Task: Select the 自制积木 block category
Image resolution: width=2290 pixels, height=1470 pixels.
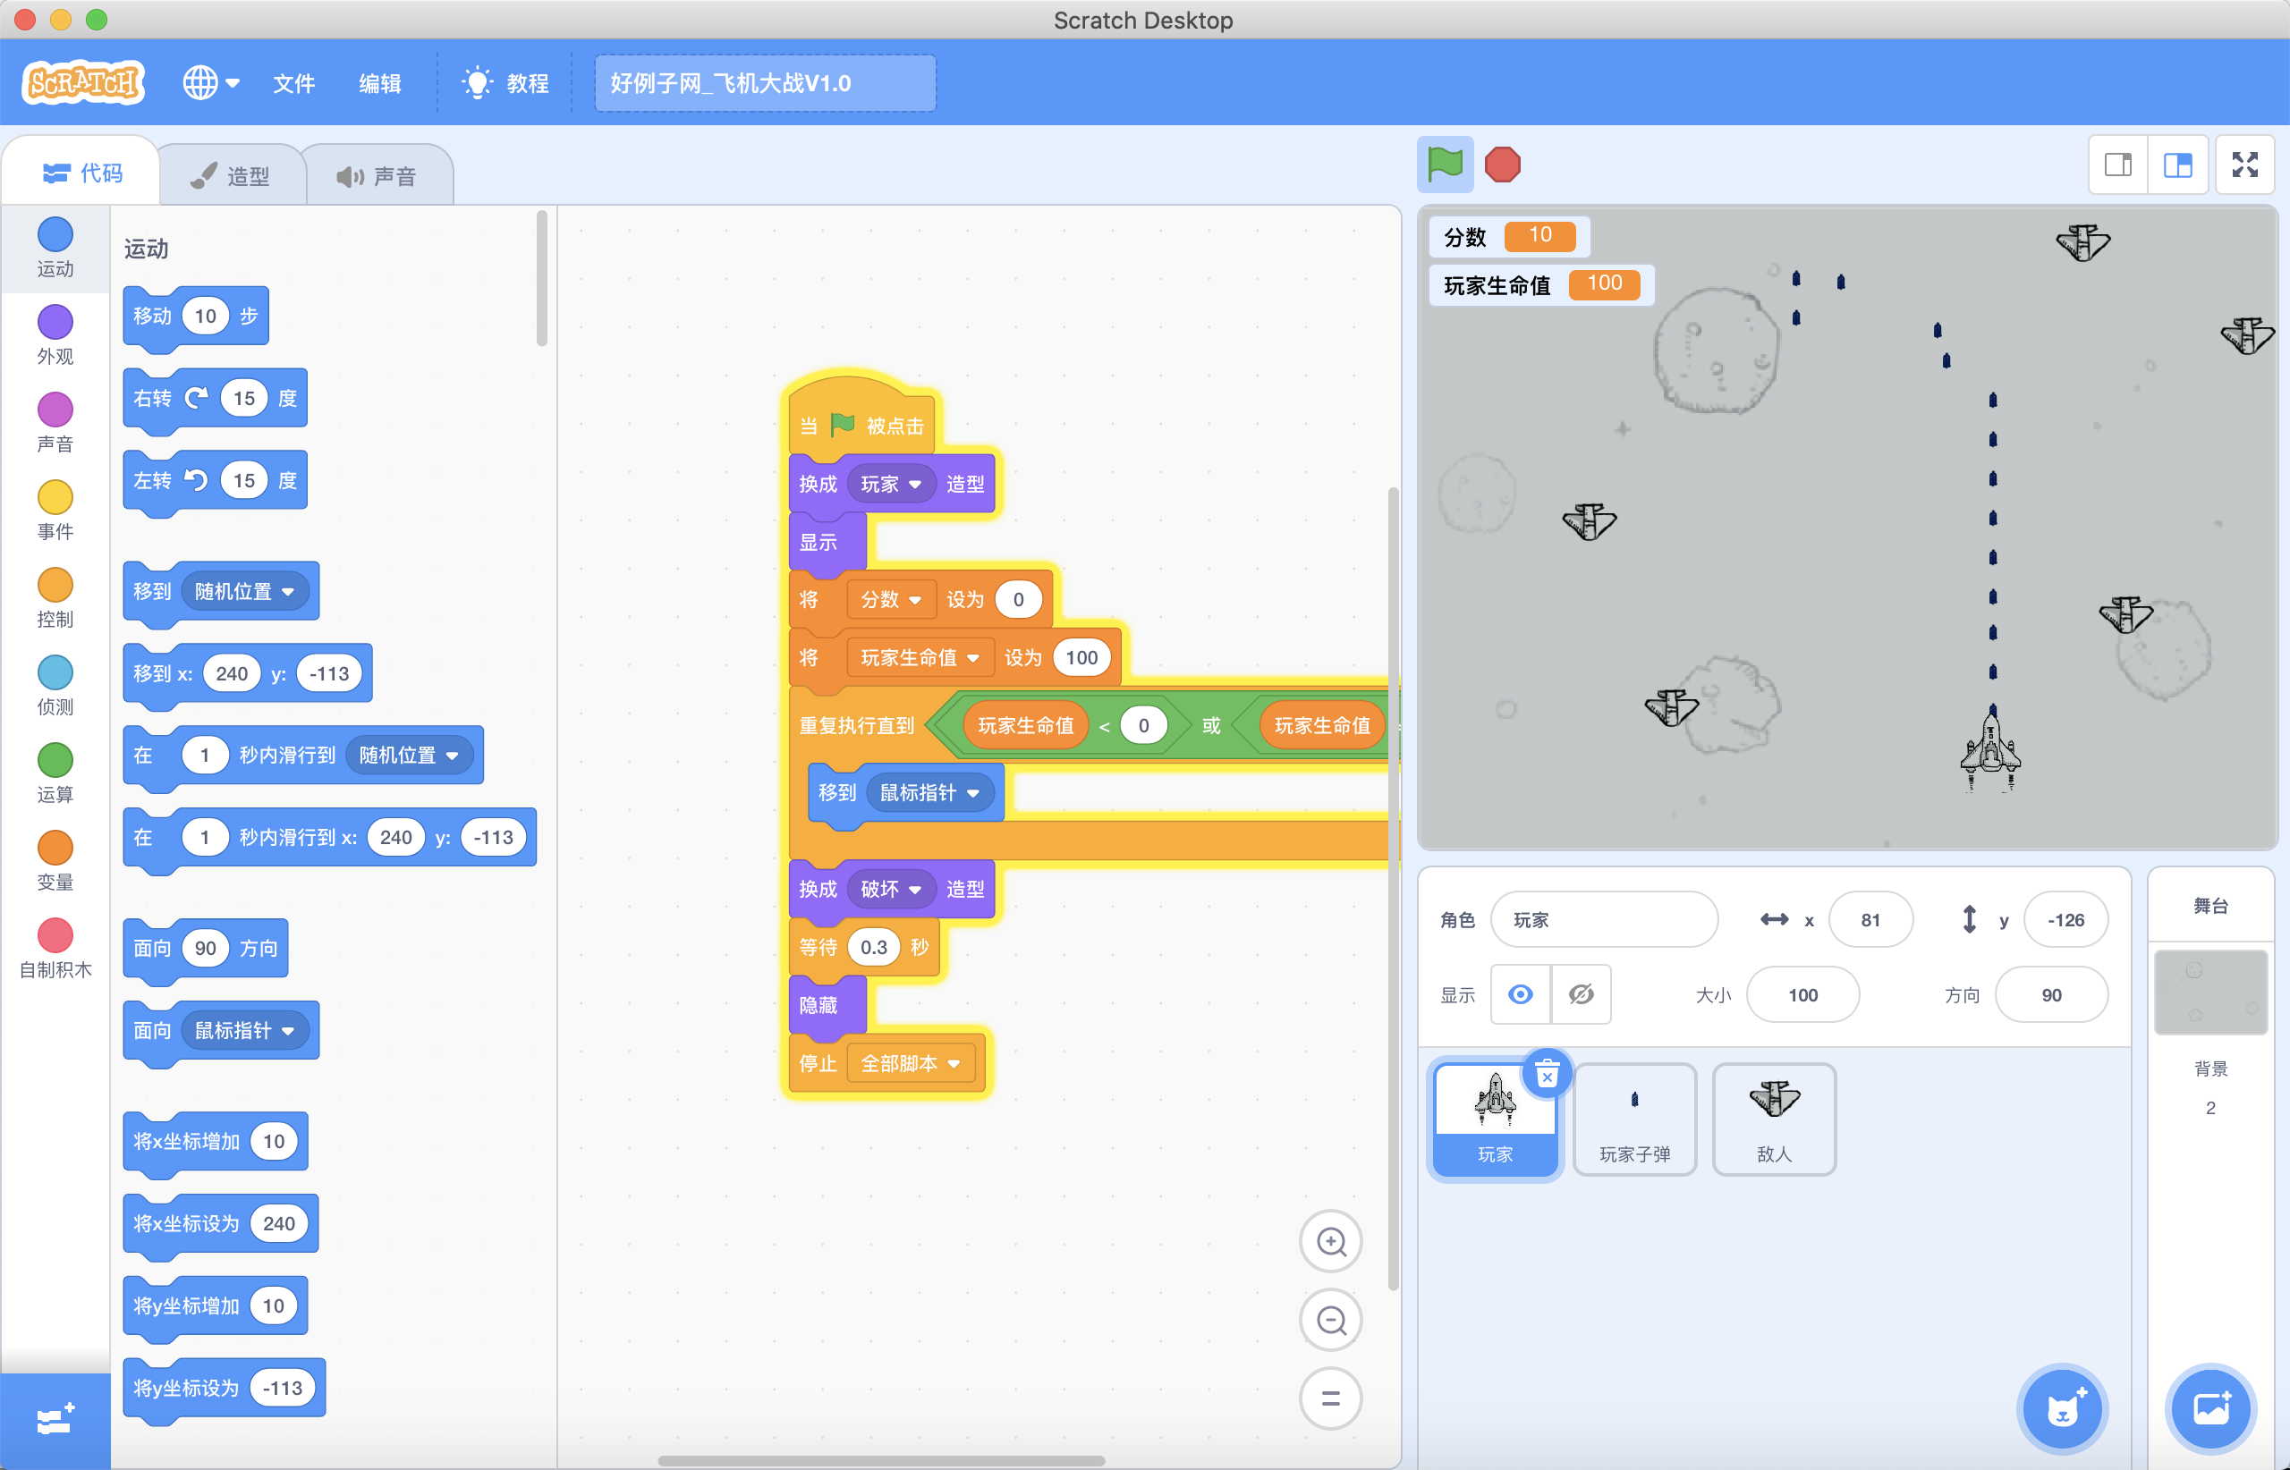Action: point(55,949)
